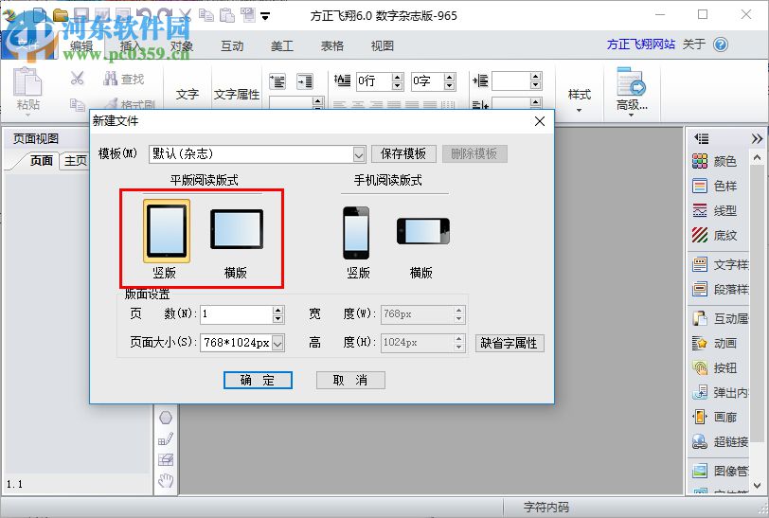Screen dimensions: 769x518
Task: Click the scissors cut icon
Action: (x=77, y=78)
